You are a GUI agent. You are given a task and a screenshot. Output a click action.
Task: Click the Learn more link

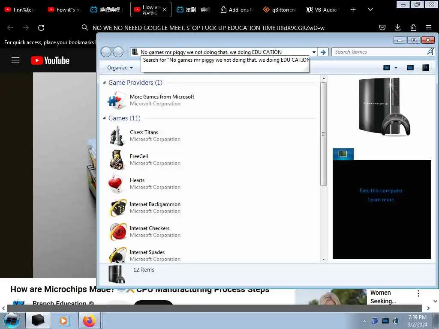tap(381, 200)
